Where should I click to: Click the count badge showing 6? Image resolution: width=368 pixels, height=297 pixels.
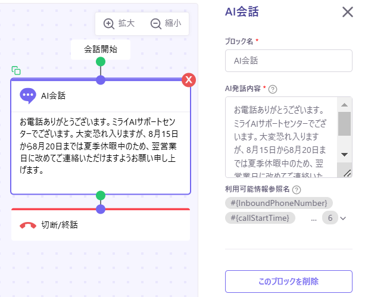pyautogui.click(x=329, y=218)
